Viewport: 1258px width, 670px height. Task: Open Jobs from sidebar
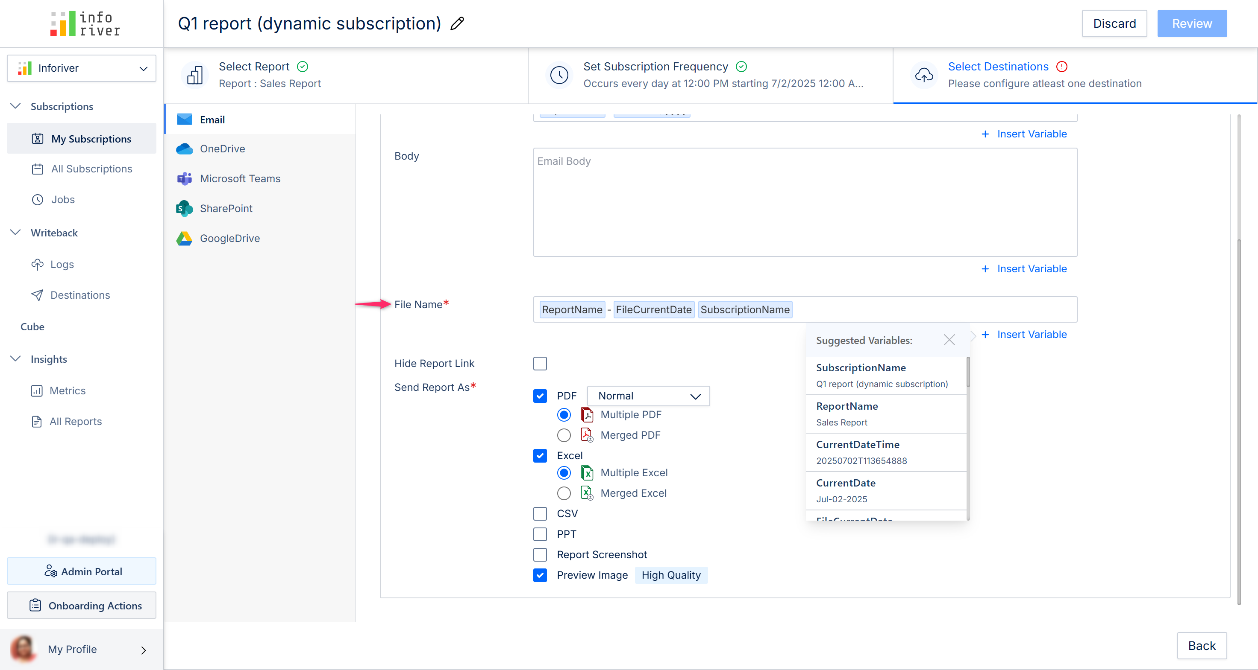coord(62,199)
